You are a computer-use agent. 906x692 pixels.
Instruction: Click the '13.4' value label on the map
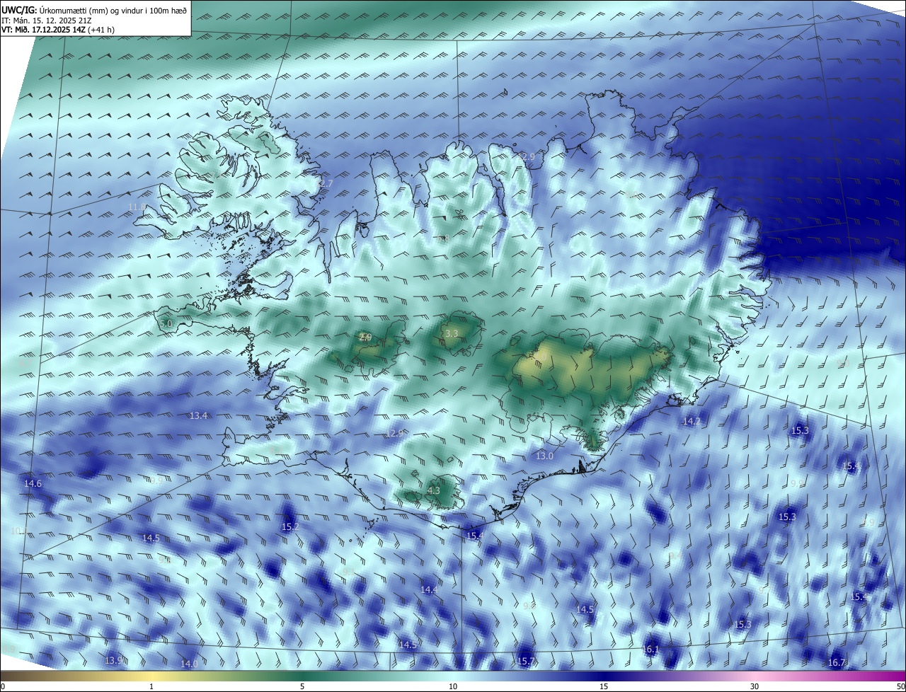click(198, 415)
